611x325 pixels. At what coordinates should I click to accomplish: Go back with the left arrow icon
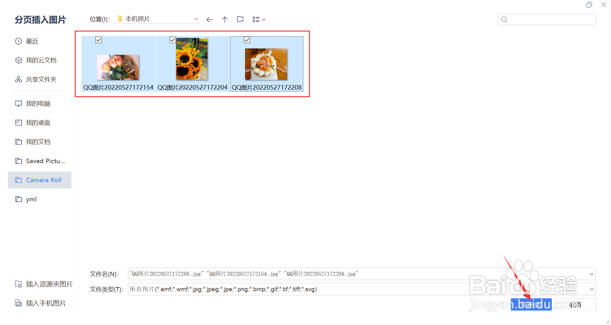(x=209, y=20)
